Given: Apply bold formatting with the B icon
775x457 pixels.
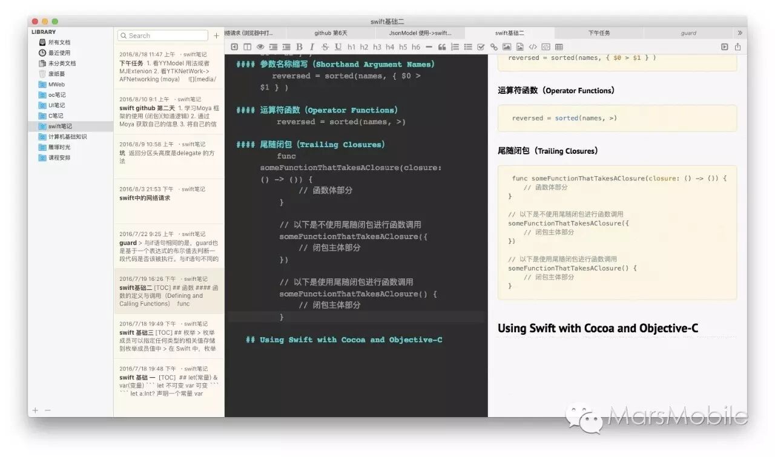Looking at the screenshot, I should (299, 47).
